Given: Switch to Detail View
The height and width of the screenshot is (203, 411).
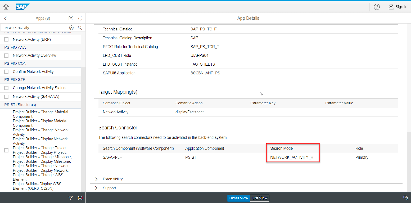Looking at the screenshot, I should (239, 198).
